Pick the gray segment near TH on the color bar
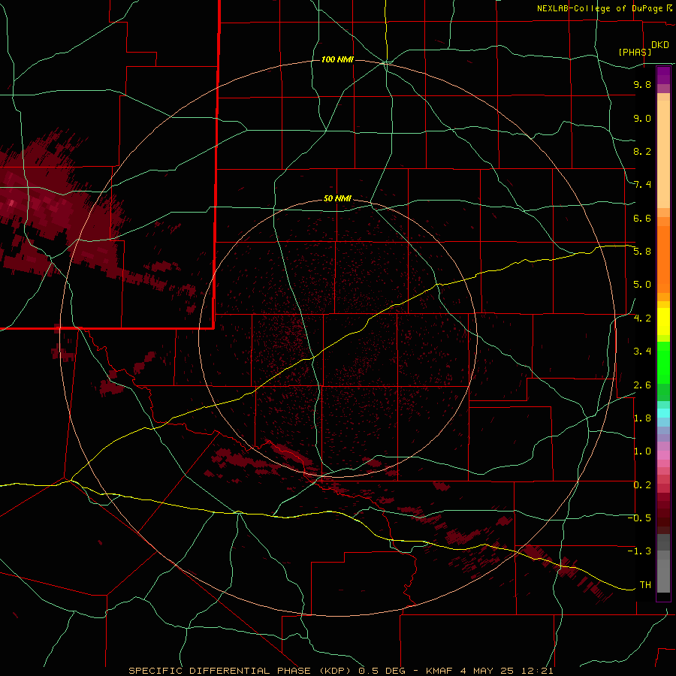The height and width of the screenshot is (676, 676). point(663,575)
